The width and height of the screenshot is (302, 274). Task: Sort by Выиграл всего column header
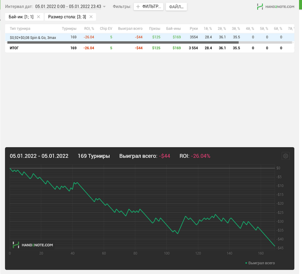click(130, 28)
